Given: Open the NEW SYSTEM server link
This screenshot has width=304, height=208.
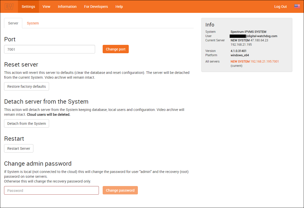Looking at the screenshot, I should pos(255,62).
